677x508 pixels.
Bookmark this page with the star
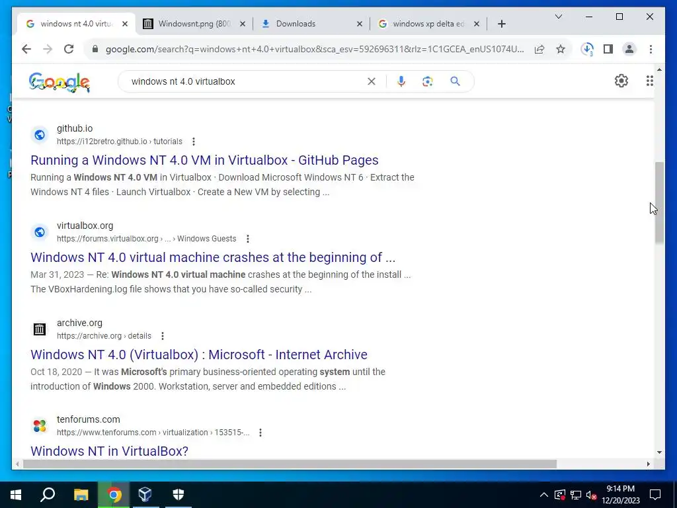[561, 49]
